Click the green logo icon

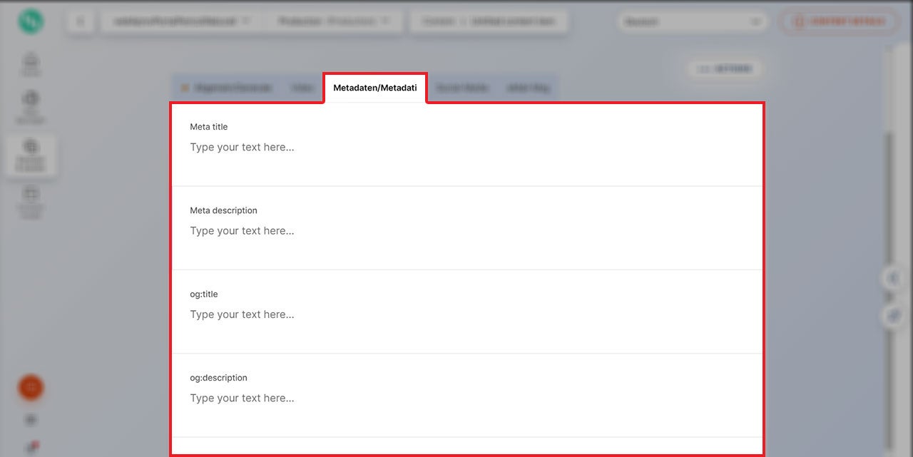coord(31,21)
